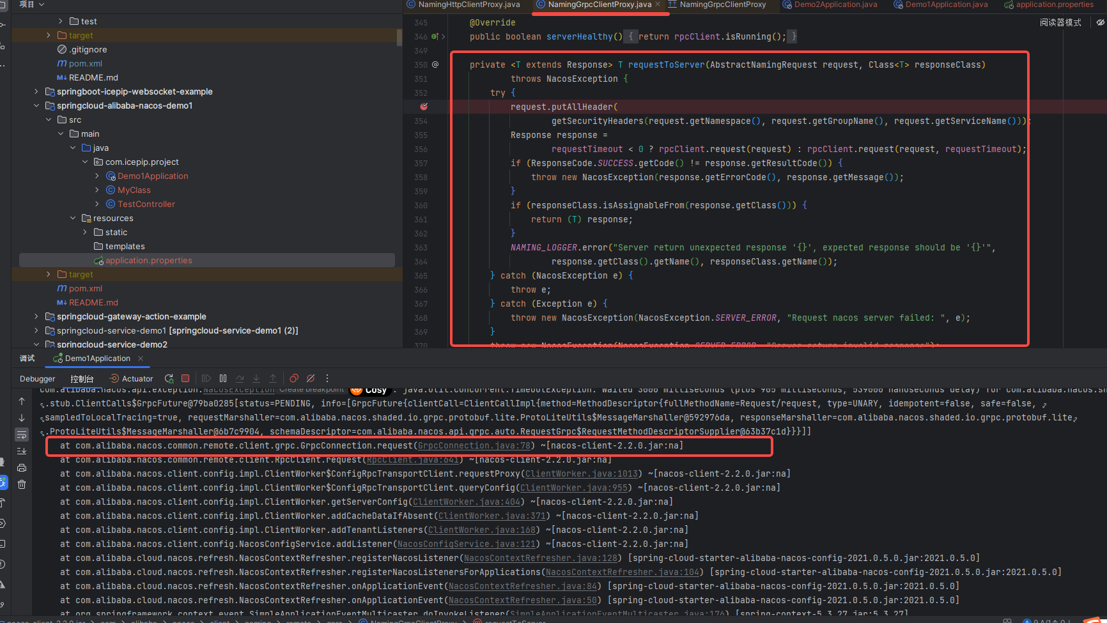Screen dimensions: 1107x623
Task: Print the console output
Action: click(x=22, y=468)
